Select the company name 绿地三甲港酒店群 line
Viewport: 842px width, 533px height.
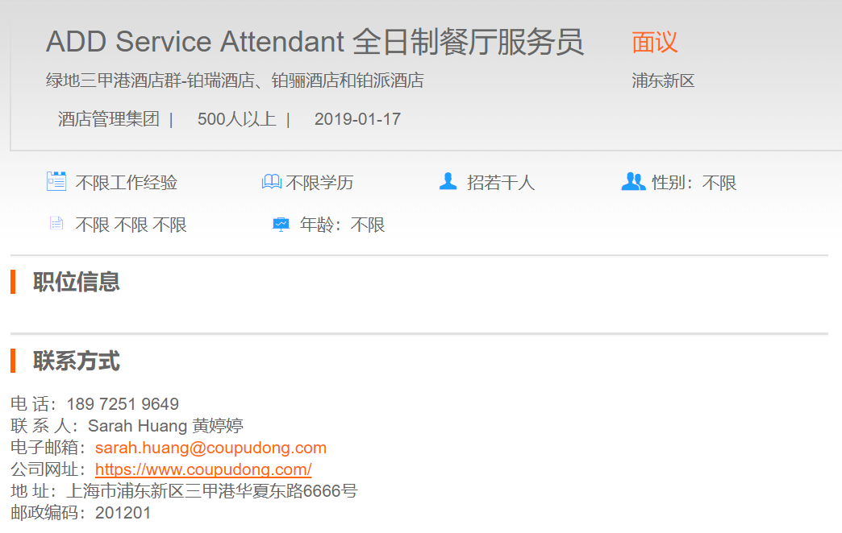(235, 81)
